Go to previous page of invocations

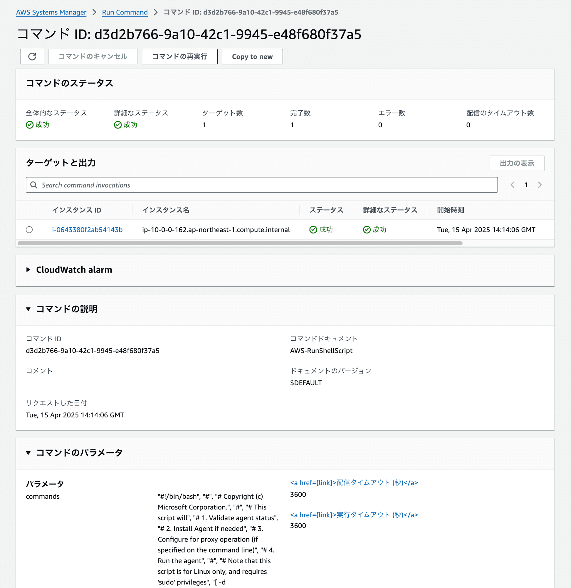[512, 185]
